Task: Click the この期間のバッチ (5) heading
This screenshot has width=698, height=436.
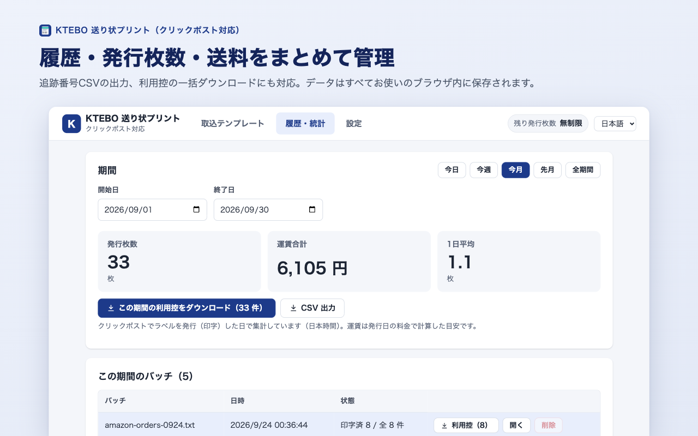Action: tap(146, 377)
